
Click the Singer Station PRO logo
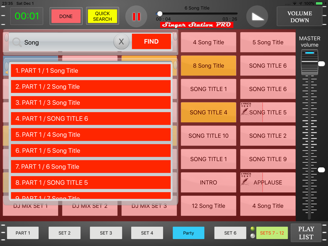[x=196, y=24]
